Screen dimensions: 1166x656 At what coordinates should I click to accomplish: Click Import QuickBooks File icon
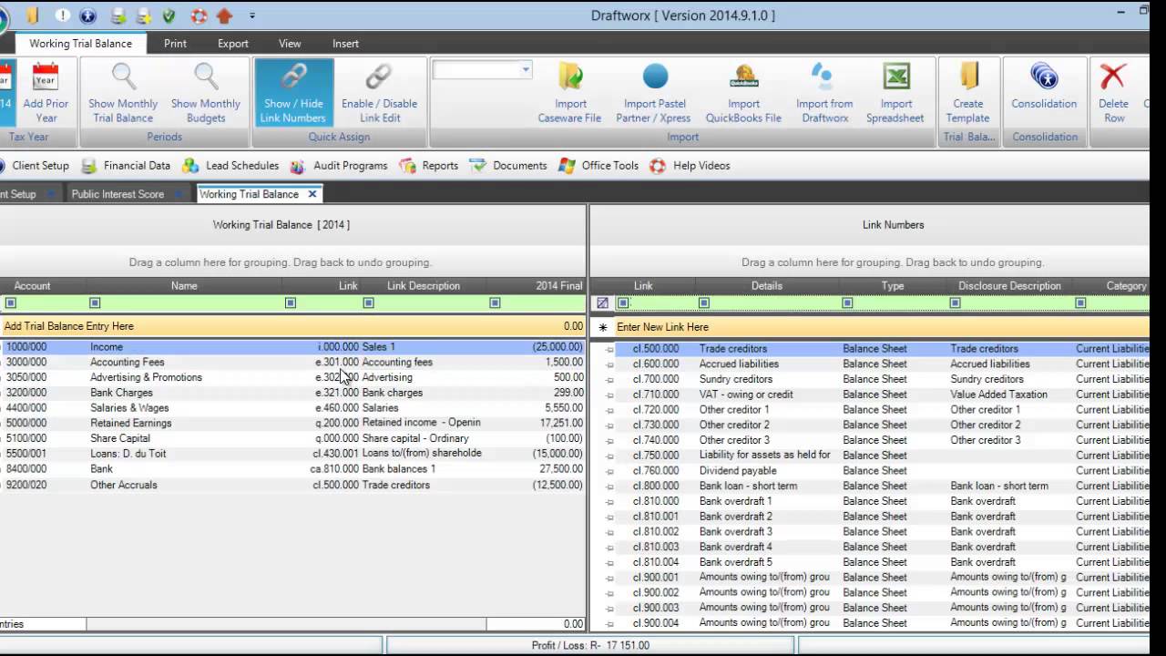tap(744, 77)
